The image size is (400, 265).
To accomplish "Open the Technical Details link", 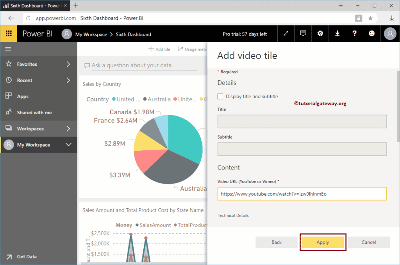I will [233, 216].
